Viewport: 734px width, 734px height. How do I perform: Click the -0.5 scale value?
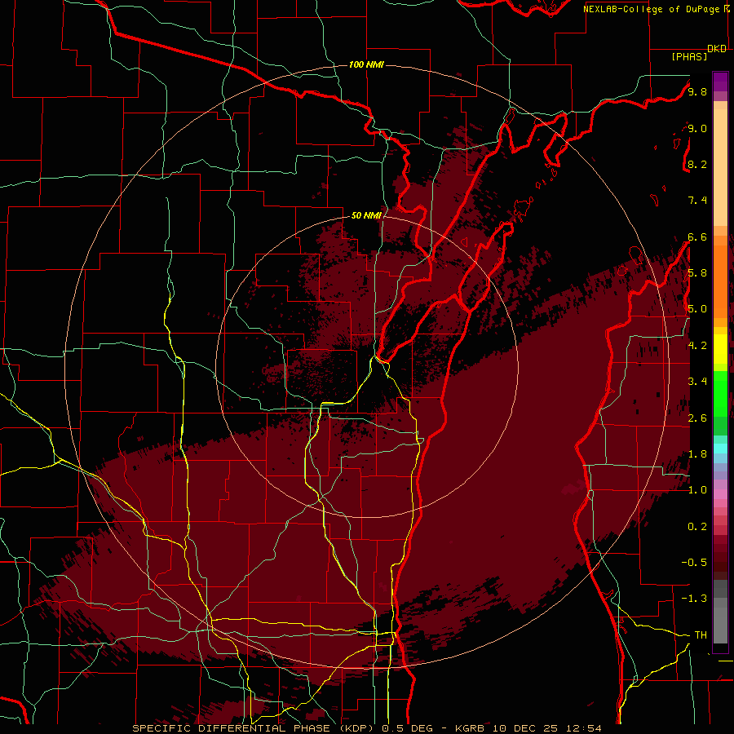(x=694, y=563)
